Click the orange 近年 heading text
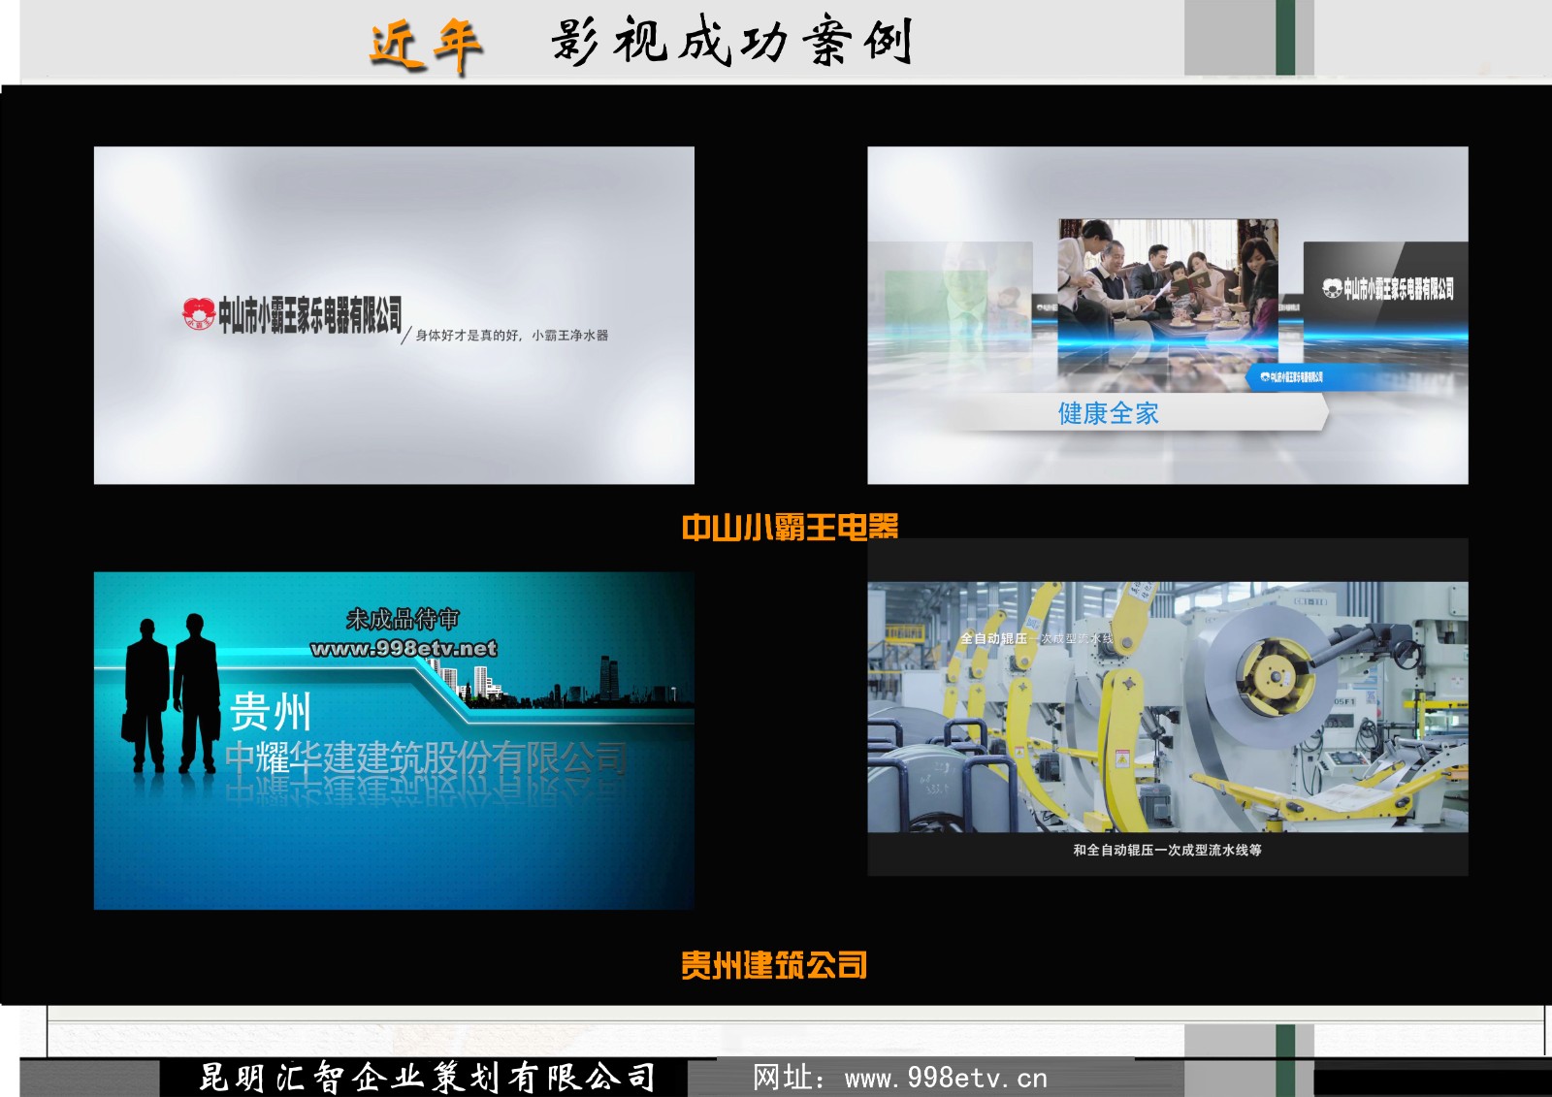Screen dimensions: 1552x1097 pos(425,45)
